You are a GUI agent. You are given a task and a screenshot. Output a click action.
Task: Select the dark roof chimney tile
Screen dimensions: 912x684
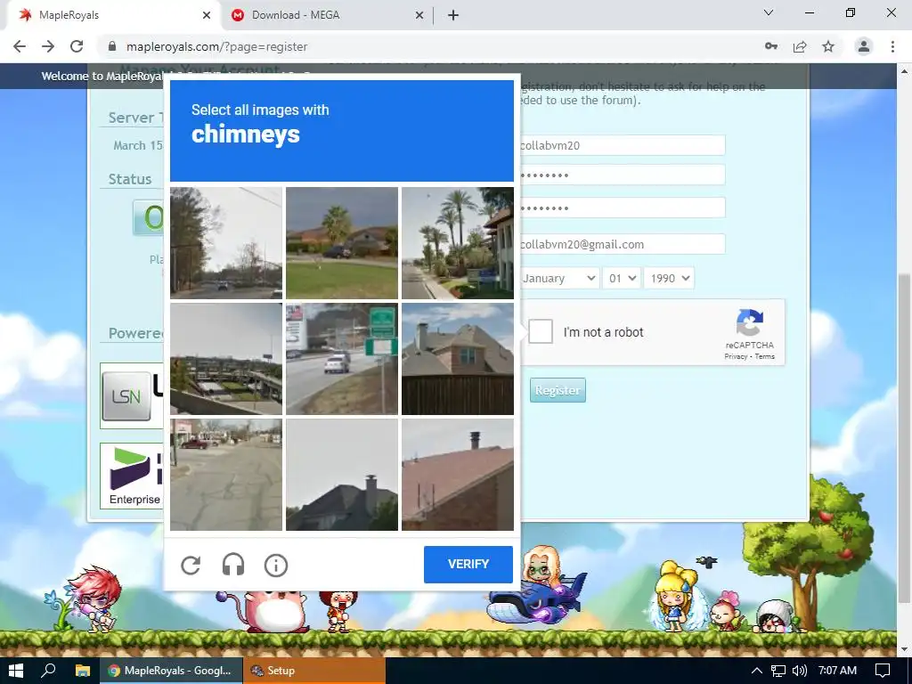pyautogui.click(x=342, y=475)
